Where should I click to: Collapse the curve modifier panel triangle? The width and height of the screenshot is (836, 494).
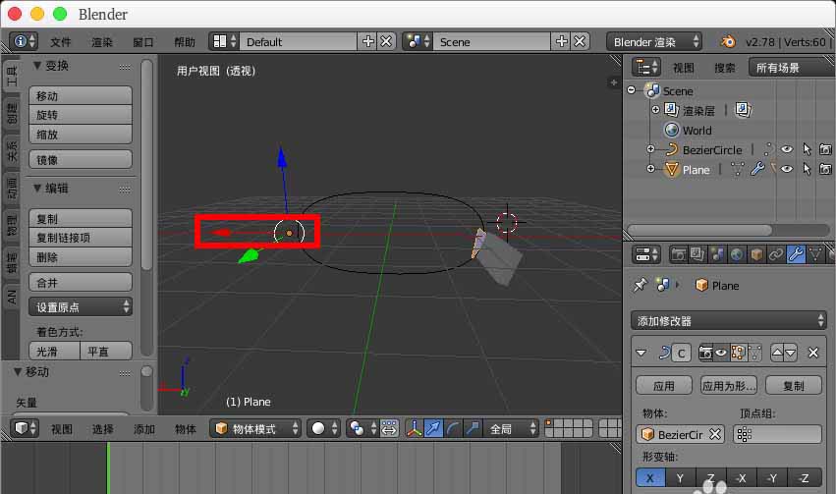click(641, 353)
